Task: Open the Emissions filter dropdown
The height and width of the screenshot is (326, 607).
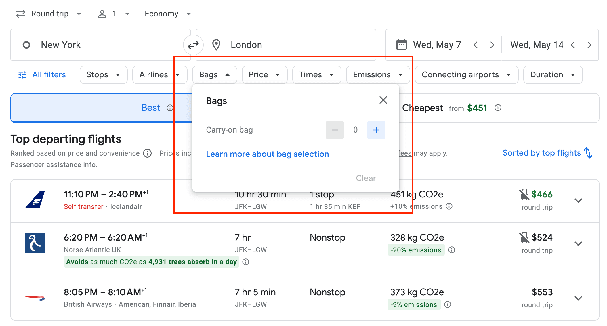Action: (x=378, y=75)
